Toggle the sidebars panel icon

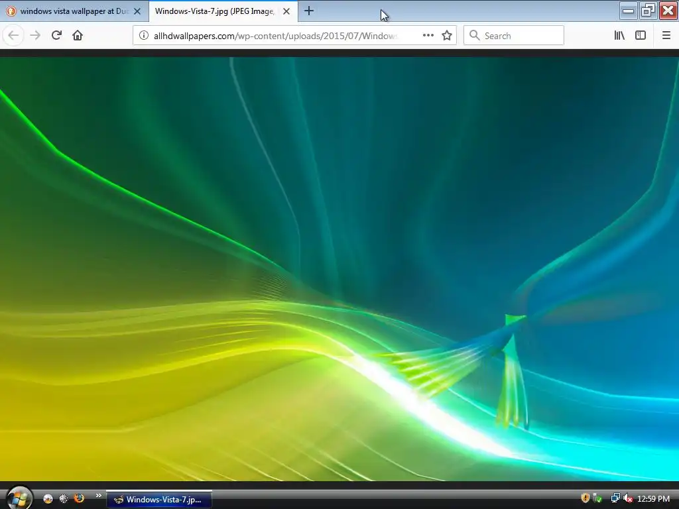pos(641,36)
